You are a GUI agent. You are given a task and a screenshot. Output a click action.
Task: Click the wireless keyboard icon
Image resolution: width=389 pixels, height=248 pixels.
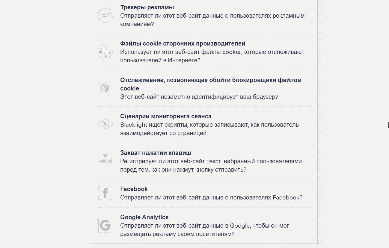tap(105, 159)
